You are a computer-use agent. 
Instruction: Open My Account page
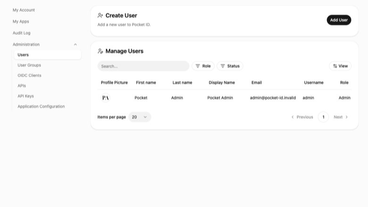tap(24, 10)
